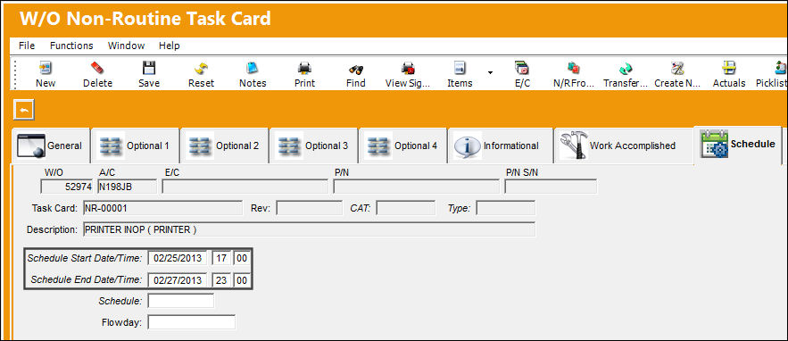Switch to the Optional 4 tab
Screen dimensions: 788x341
click(402, 146)
